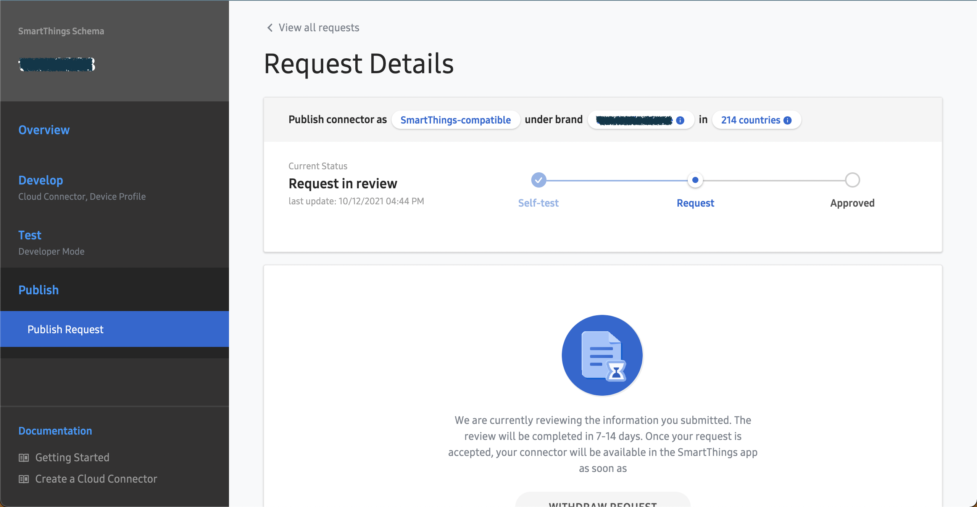Click the info icon next to the brand name
This screenshot has height=507, width=977.
[x=680, y=120]
